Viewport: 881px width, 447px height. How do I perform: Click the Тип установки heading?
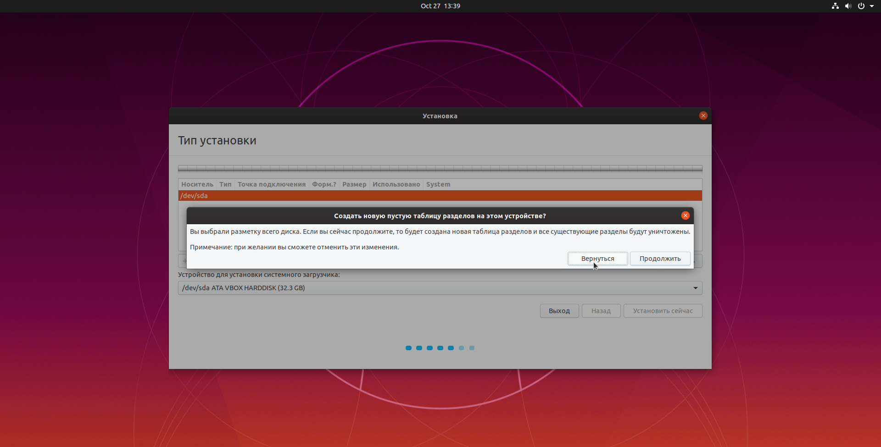coord(217,140)
